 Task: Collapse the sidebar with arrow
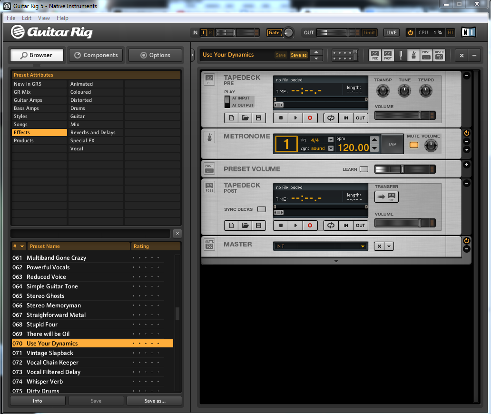[x=193, y=55]
